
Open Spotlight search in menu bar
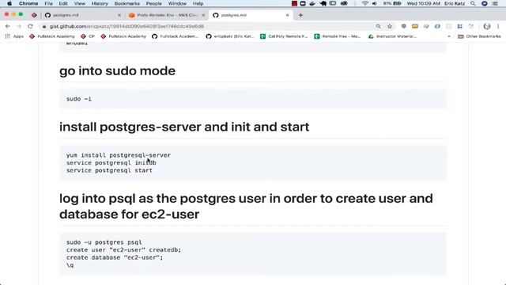click(473, 3)
